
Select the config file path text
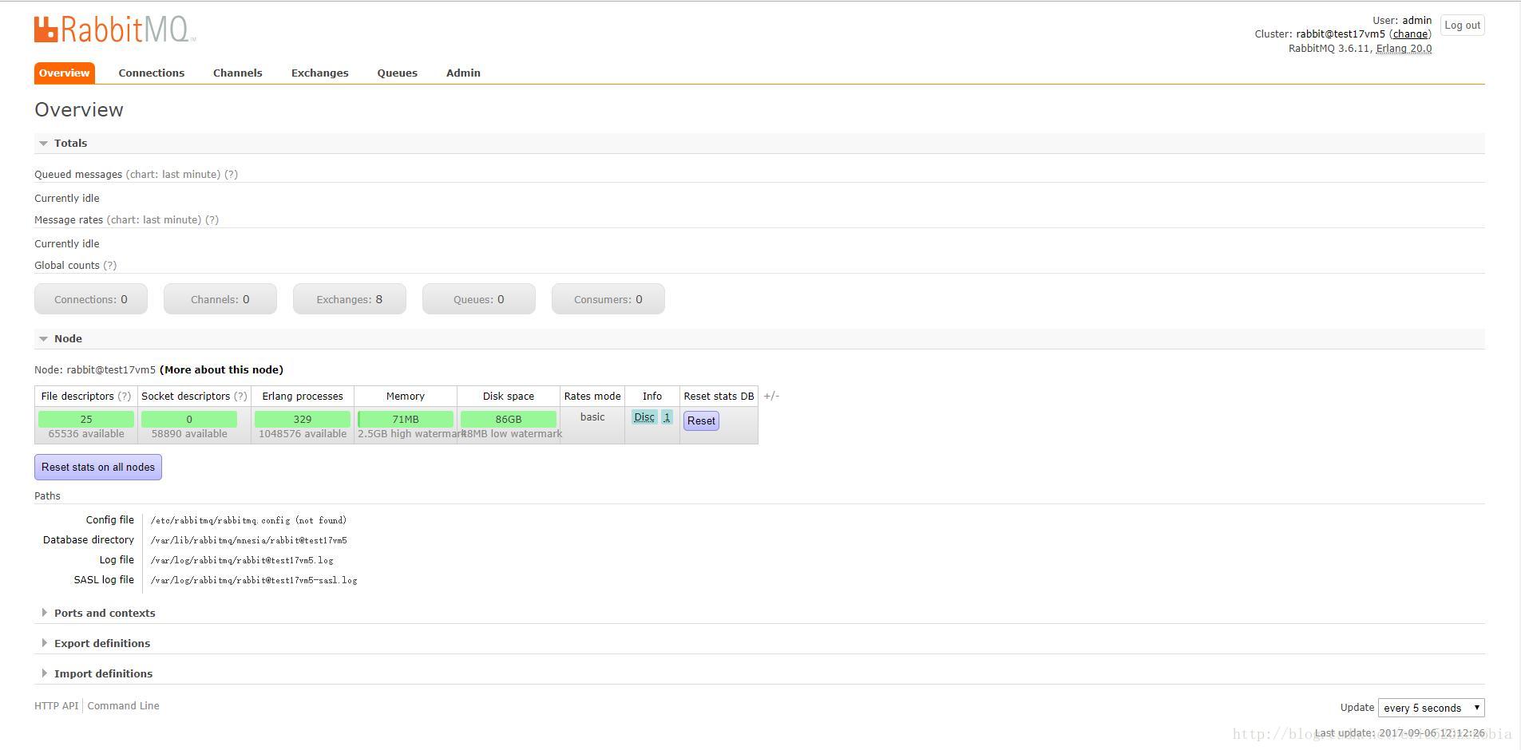point(249,520)
